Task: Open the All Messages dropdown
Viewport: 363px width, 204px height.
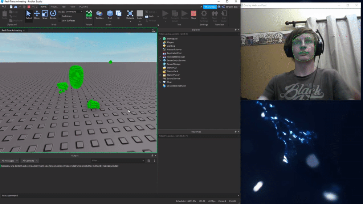Action: 10,161
